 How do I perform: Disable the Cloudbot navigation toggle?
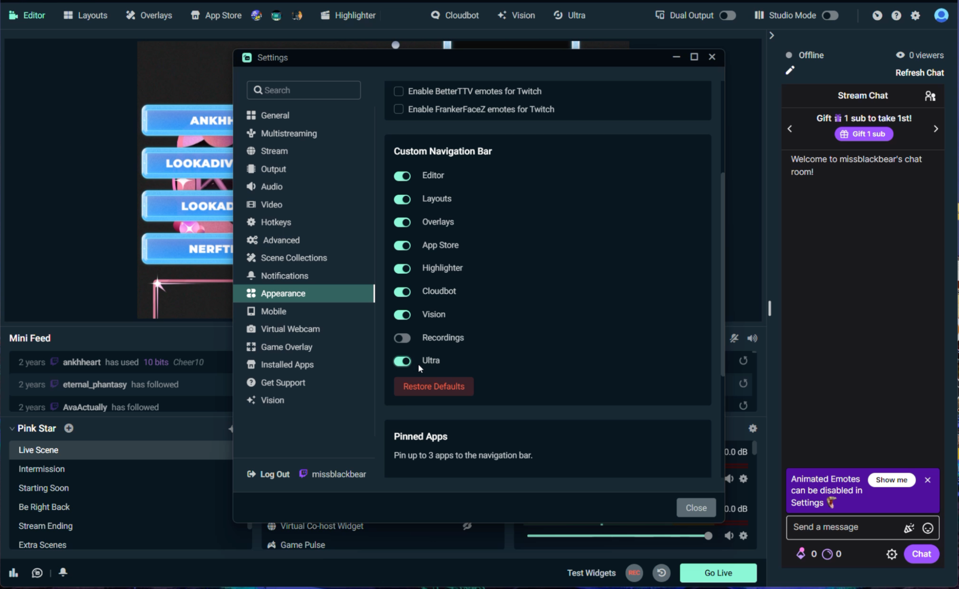(402, 291)
